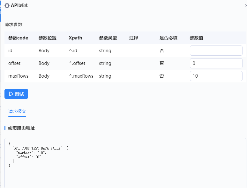
Task: Click the offset parameter value input
Action: coord(216,63)
